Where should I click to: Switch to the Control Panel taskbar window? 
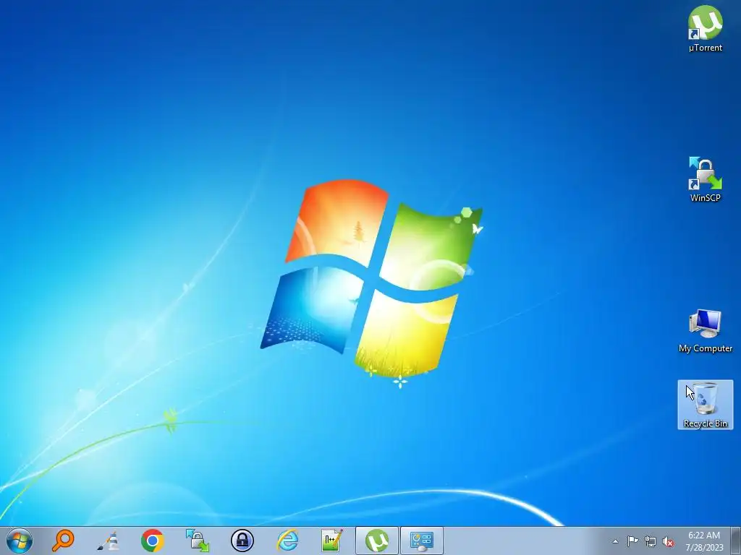[422, 541]
